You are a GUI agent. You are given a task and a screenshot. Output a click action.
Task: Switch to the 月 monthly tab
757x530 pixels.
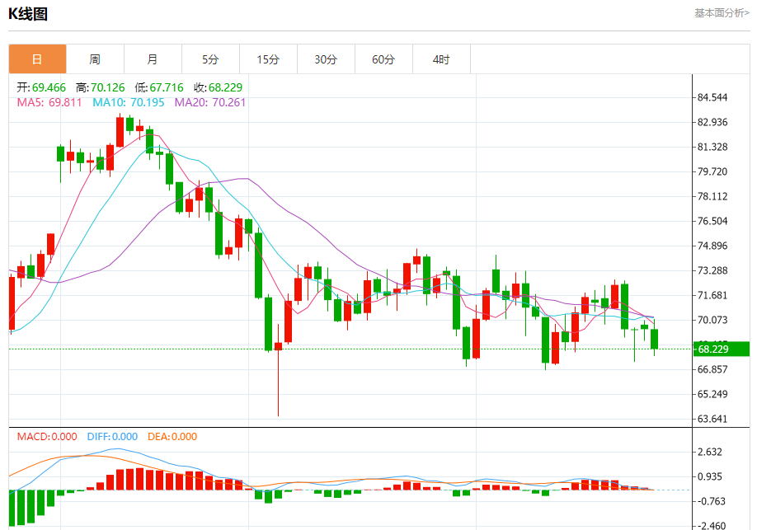pos(153,59)
